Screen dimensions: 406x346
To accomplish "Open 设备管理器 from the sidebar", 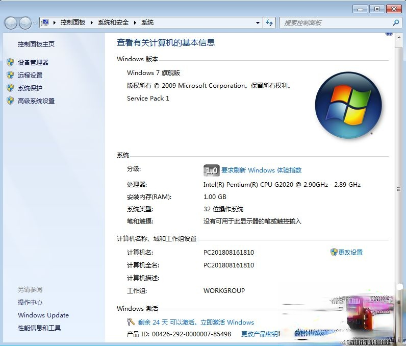I will coord(33,62).
